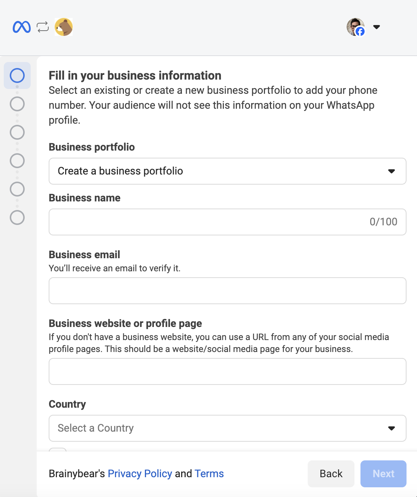The width and height of the screenshot is (417, 497).
Task: Select the third step circle in sidebar
Action: tap(17, 132)
